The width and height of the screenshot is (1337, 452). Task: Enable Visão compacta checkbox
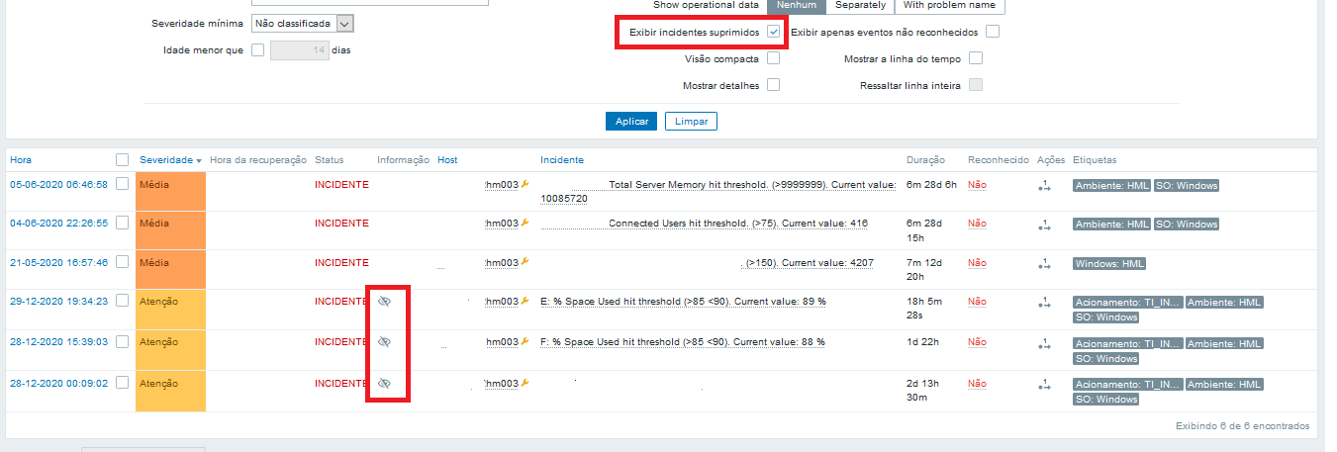click(x=773, y=58)
